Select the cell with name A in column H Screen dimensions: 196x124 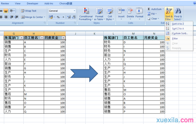pos(34,42)
